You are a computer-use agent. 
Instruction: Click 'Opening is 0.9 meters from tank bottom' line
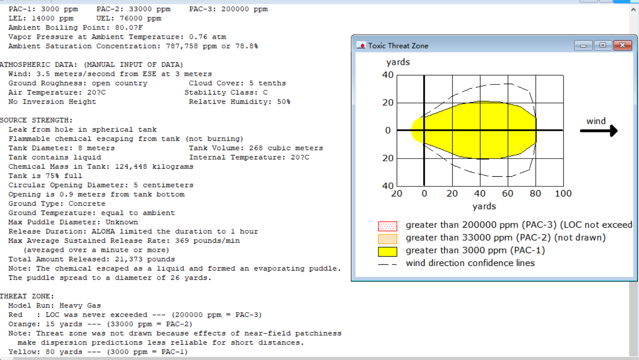pyautogui.click(x=96, y=194)
